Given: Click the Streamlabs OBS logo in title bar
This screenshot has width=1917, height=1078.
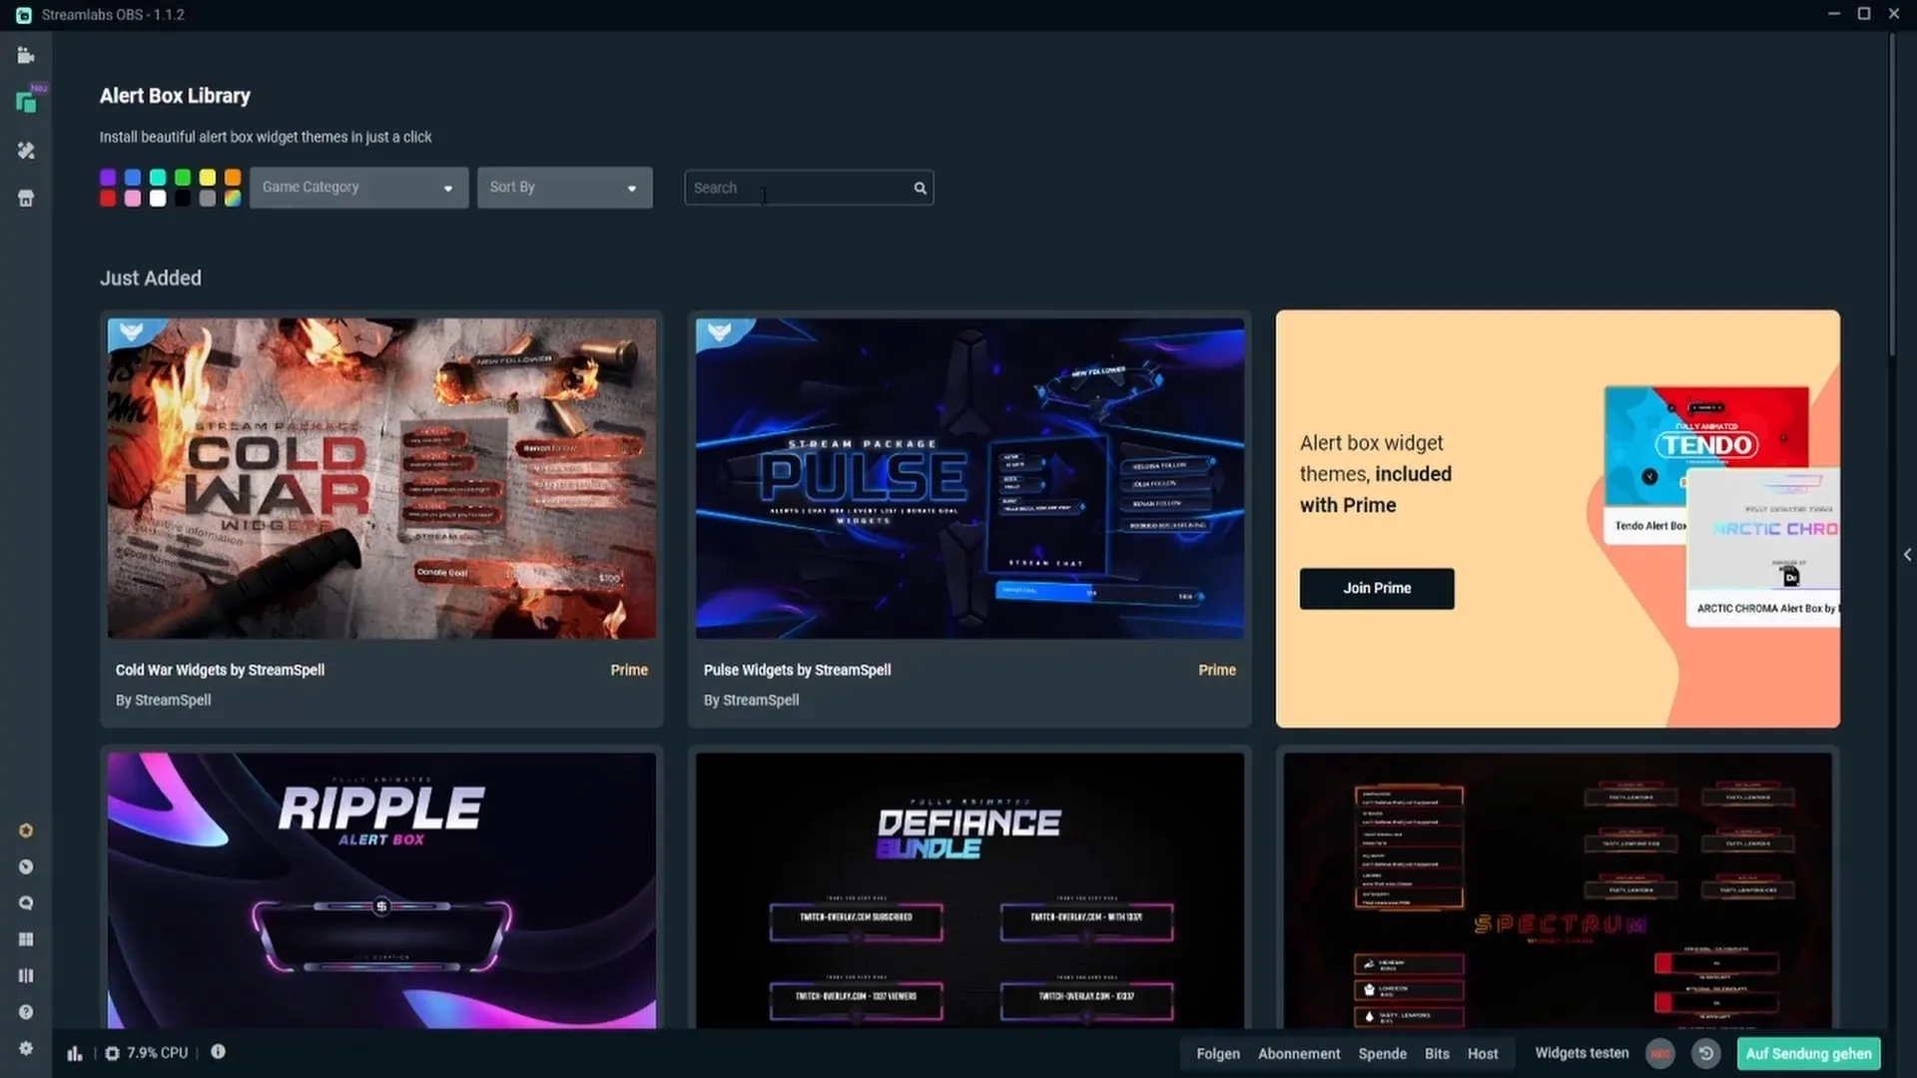Looking at the screenshot, I should click(x=23, y=15).
